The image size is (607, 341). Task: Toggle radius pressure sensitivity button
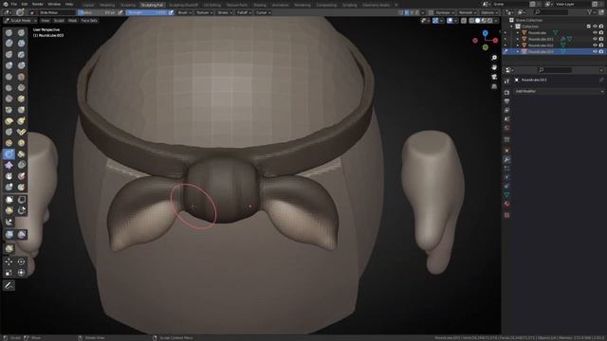120,12
